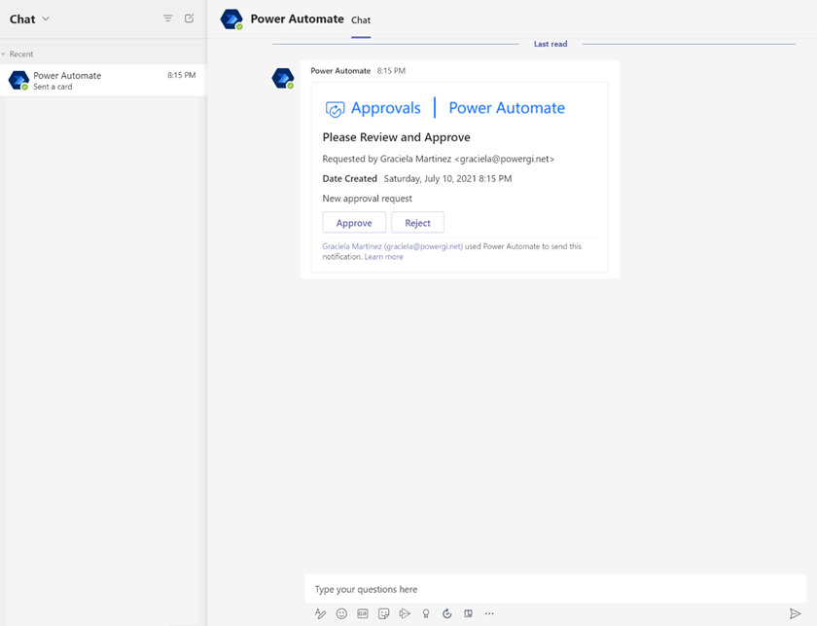The image size is (817, 626).
Task: Select the Power Automate chat in list
Action: [103, 81]
